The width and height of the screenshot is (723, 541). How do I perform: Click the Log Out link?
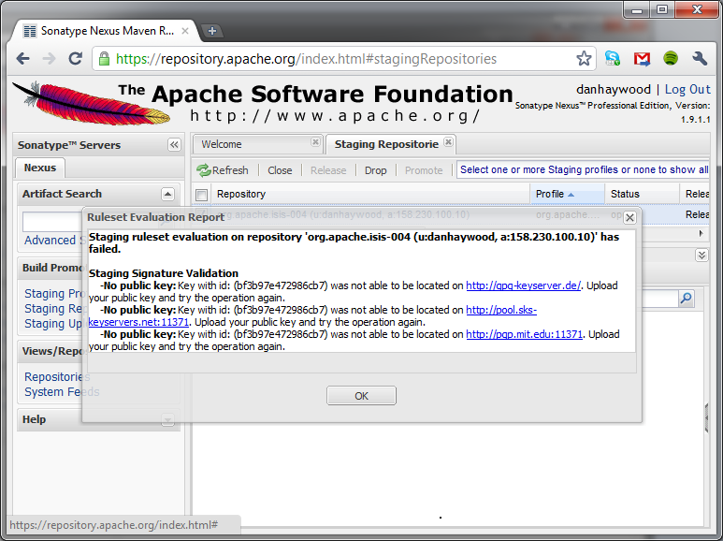click(687, 89)
